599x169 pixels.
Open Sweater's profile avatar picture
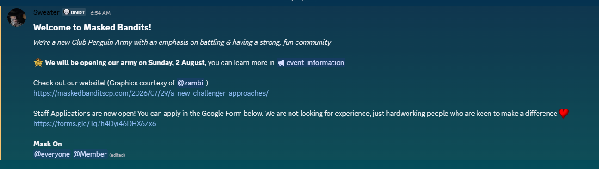point(17,18)
